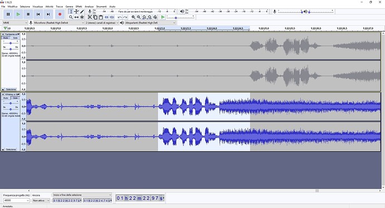Close the Whiskey track with its X

click(x=3, y=94)
